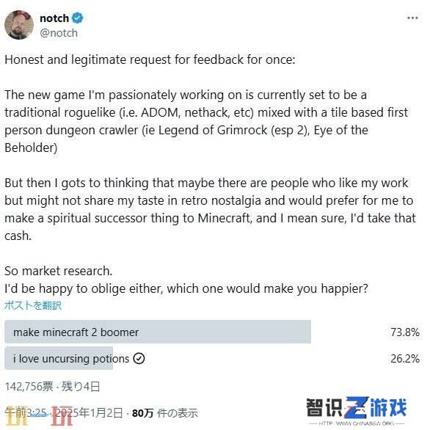This screenshot has height=430, width=430.
Task: Open the three-dot more options menu
Action: (412, 18)
